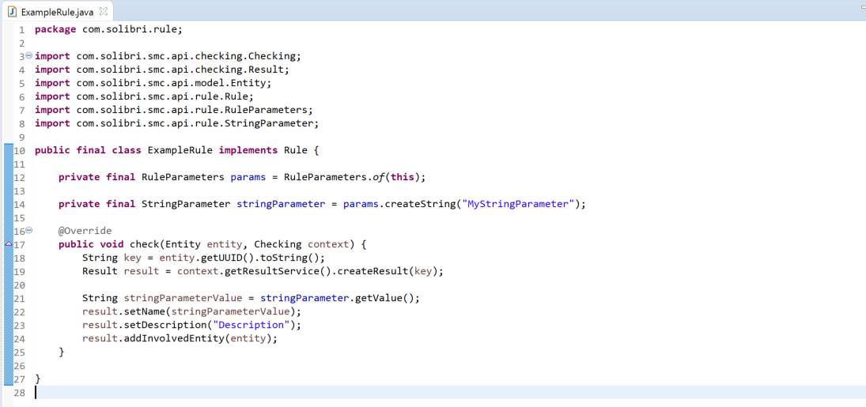Image resolution: width=866 pixels, height=407 pixels.
Task: Click the Java file icon on ExampleRule.java tab
Action: (x=12, y=11)
